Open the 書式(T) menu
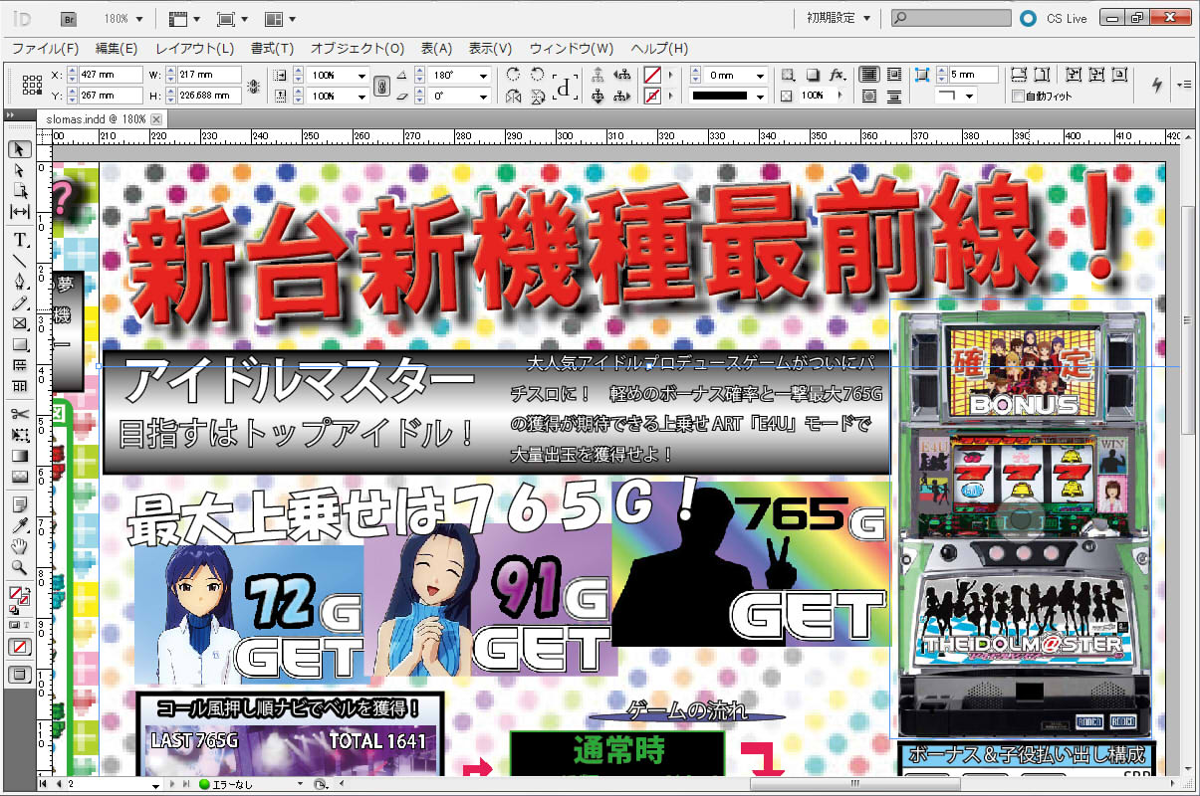 (x=272, y=48)
